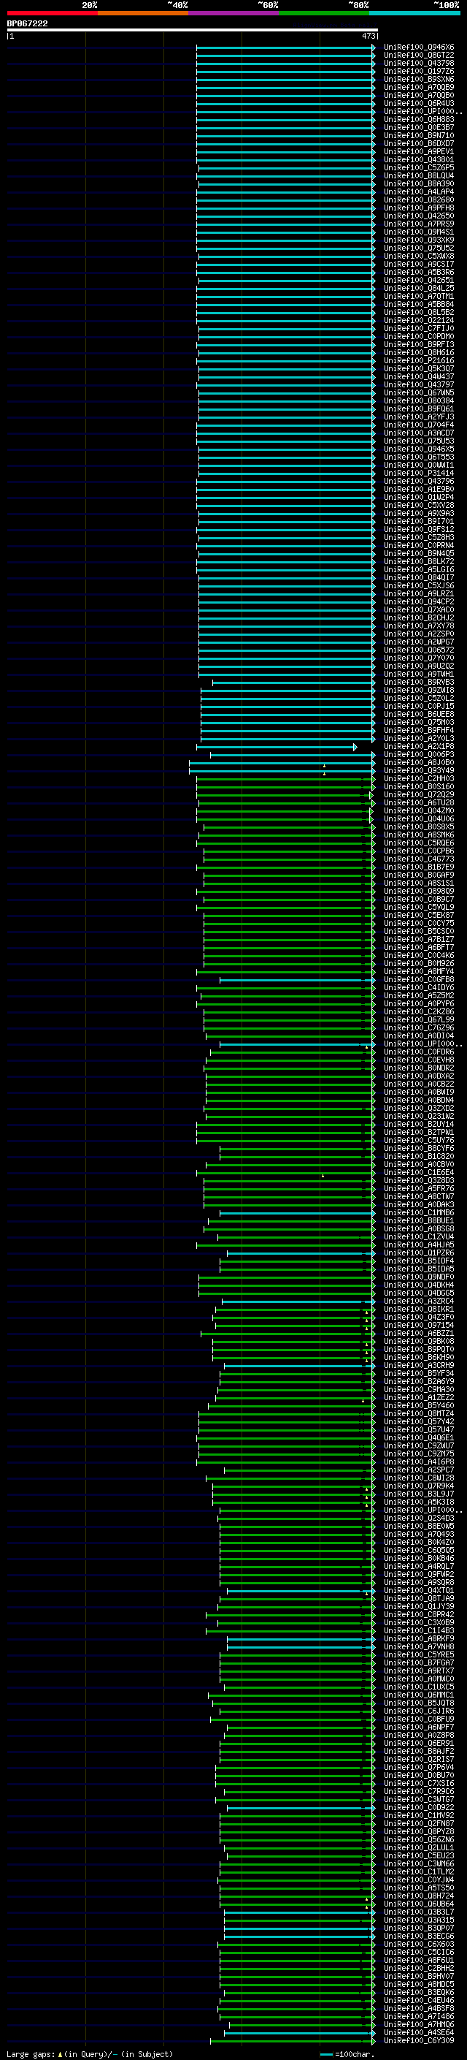Open hit UniRef100_Q6H883
Screen dimensions: 467x2060
point(419,120)
